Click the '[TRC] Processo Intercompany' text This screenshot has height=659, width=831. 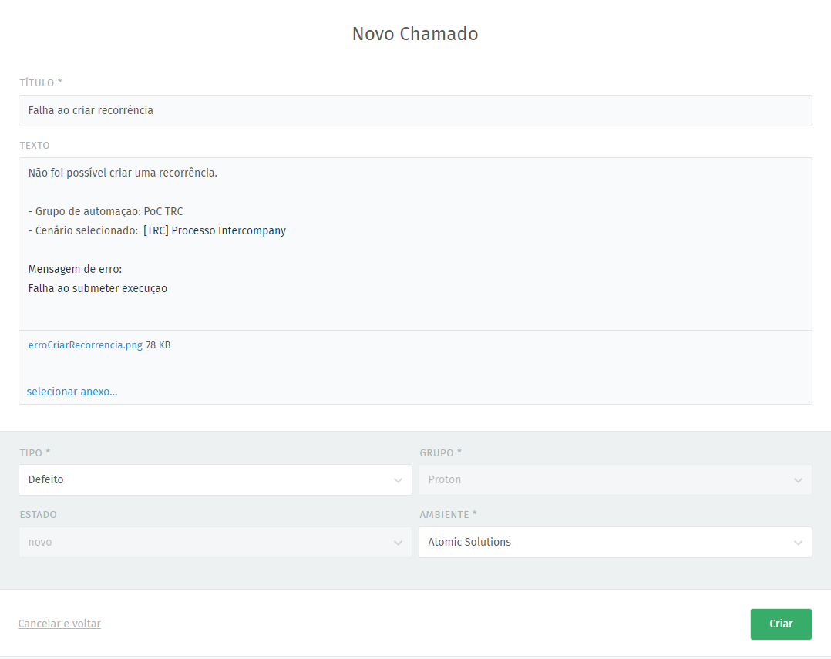coord(214,230)
